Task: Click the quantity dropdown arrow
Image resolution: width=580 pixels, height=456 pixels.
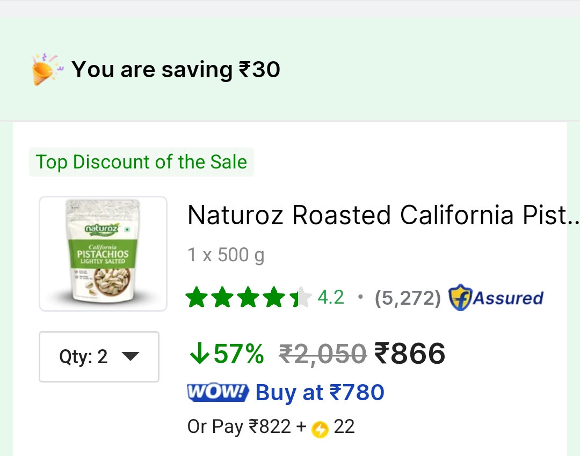Action: pos(130,356)
